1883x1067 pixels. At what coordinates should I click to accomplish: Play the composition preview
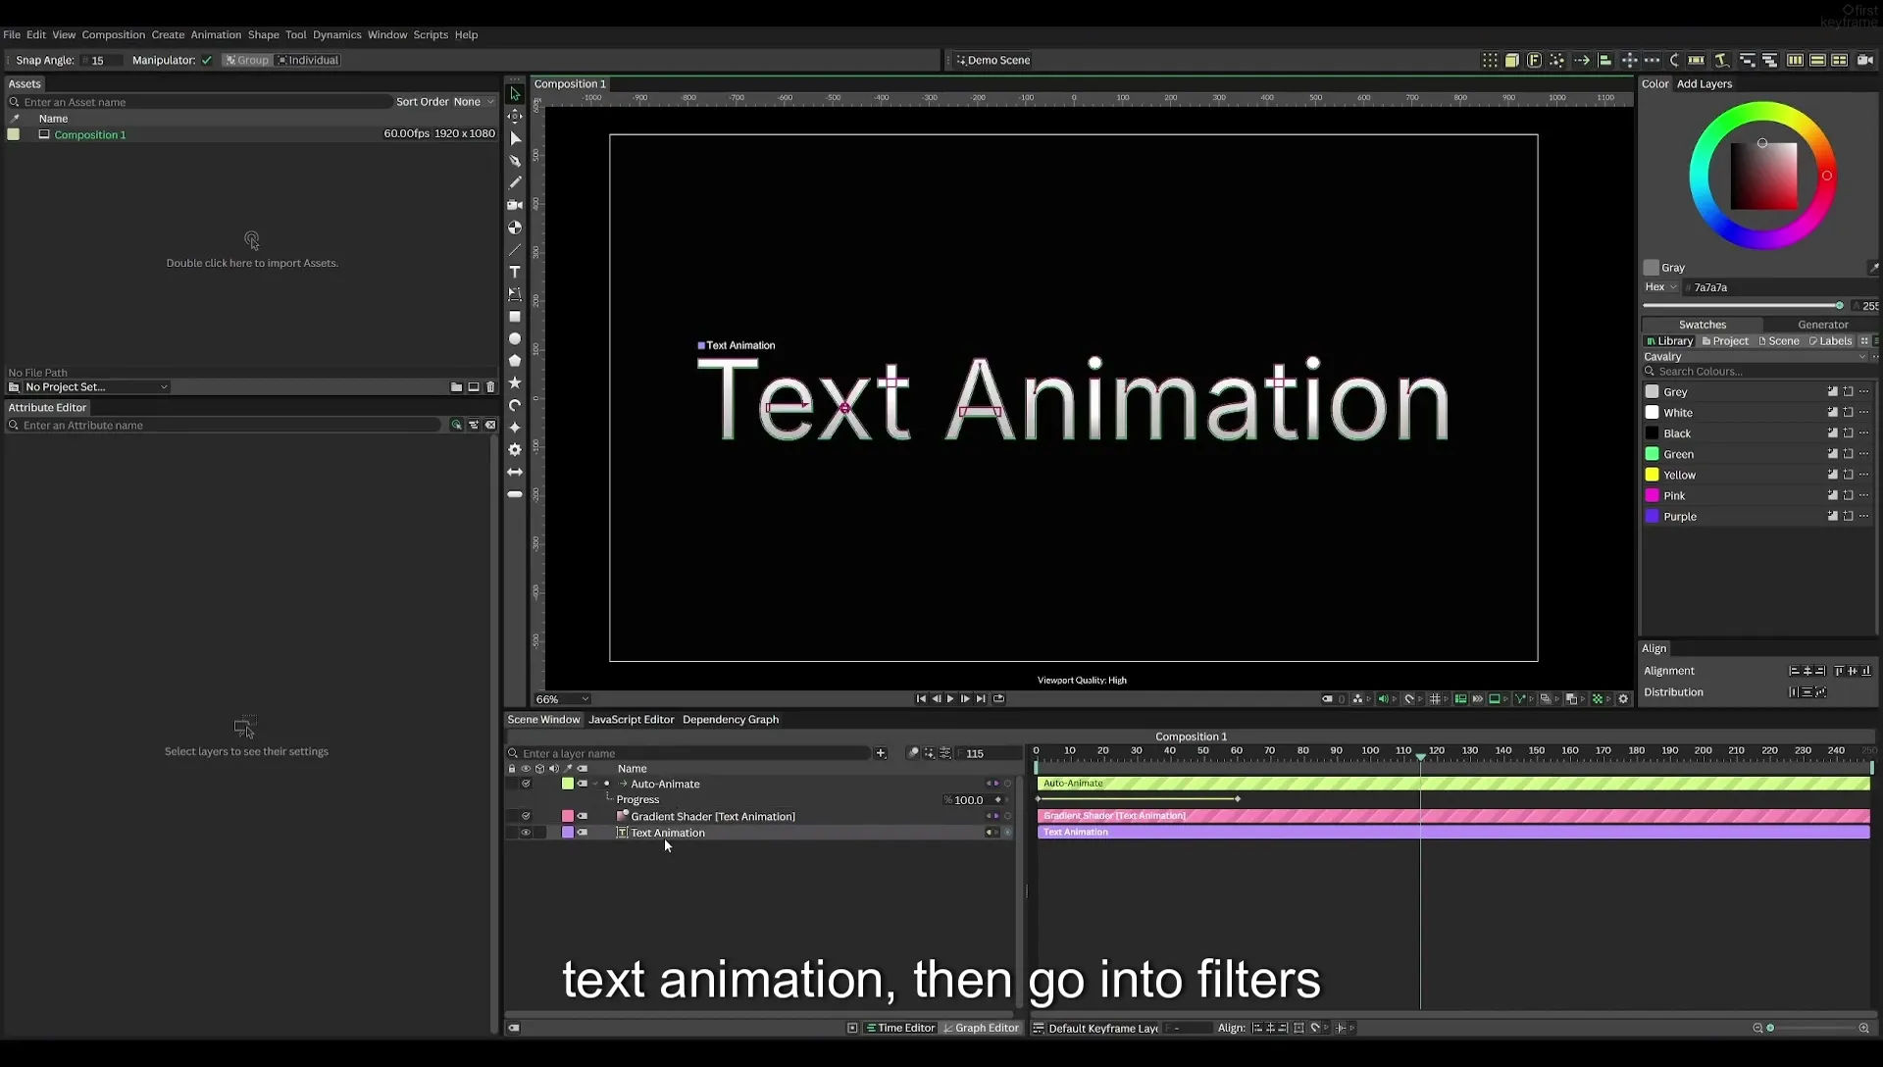pos(950,699)
